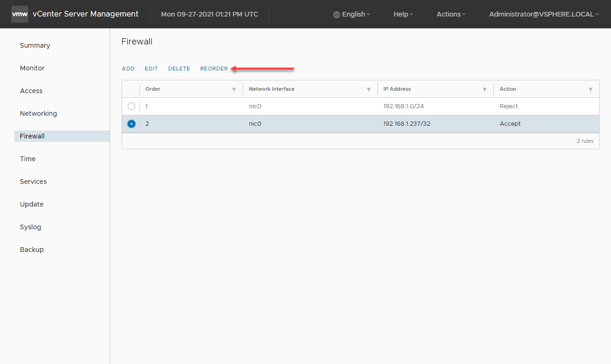The width and height of the screenshot is (611, 364).
Task: Open the Networking settings
Action: coord(38,113)
